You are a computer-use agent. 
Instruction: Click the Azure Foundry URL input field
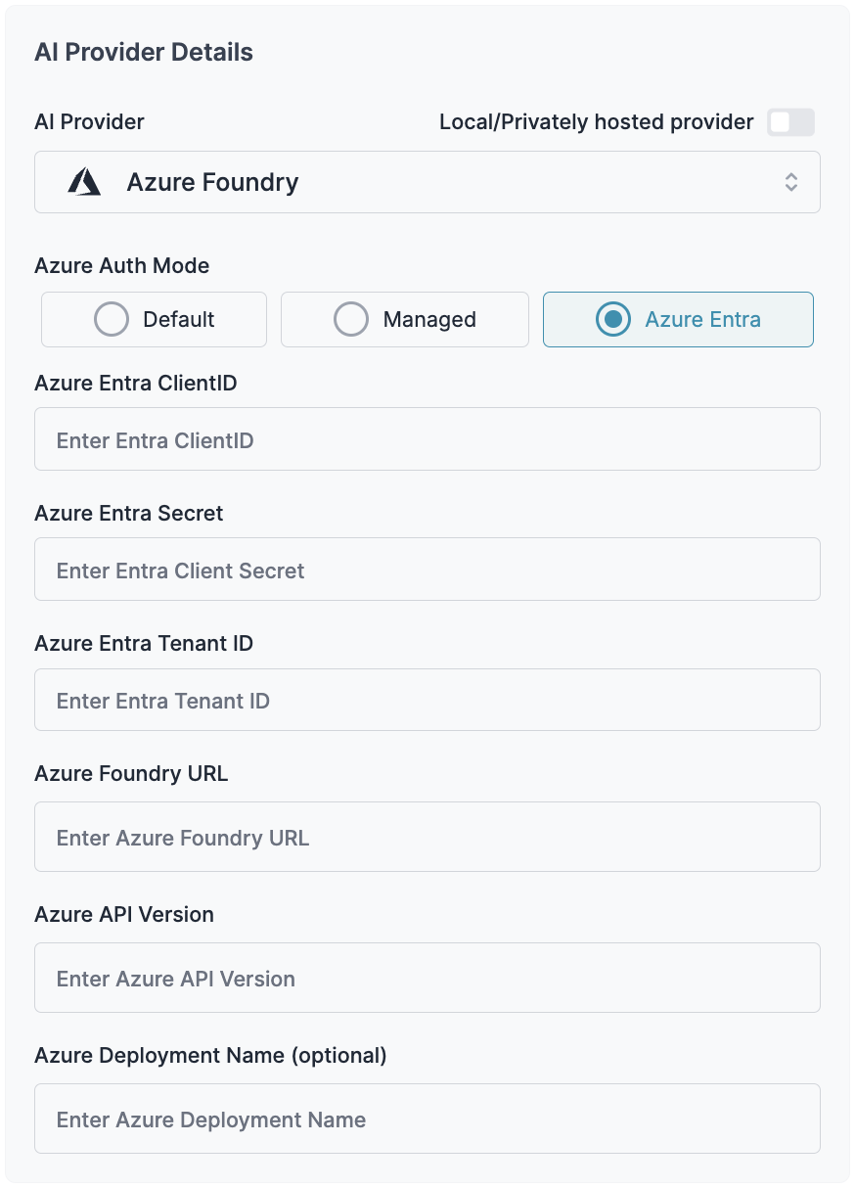tap(427, 837)
